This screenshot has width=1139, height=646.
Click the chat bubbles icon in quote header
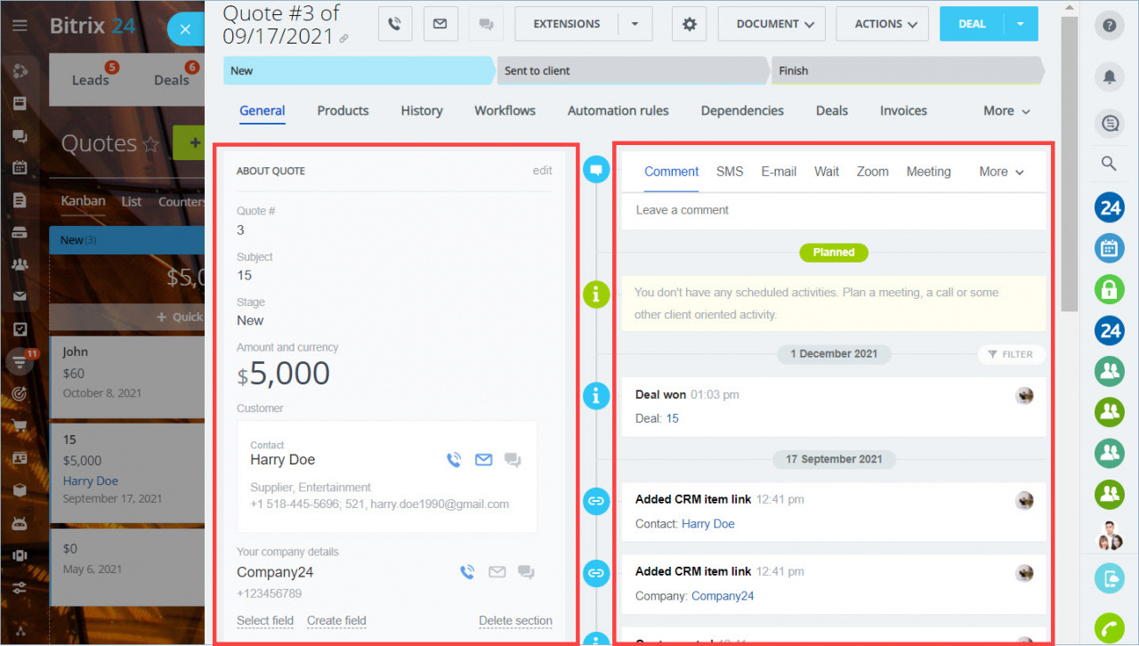(486, 24)
